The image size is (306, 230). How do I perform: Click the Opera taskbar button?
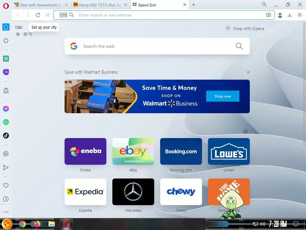[66, 224]
